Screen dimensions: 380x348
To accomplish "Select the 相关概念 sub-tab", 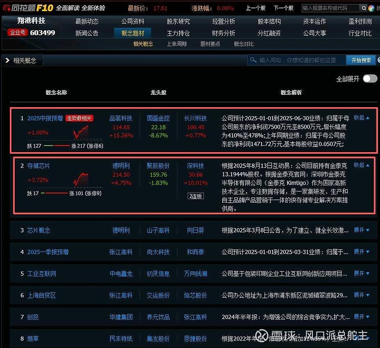I will pos(143,44).
